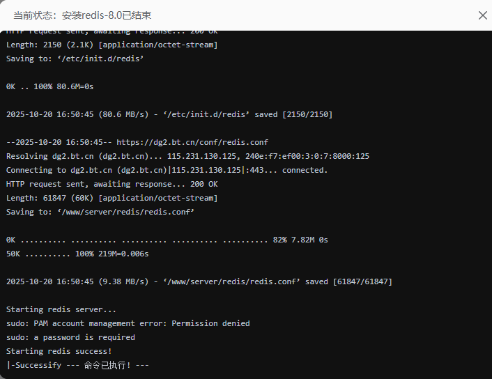
Task: Click the 'Starting redis server...' line
Action: click(x=61, y=309)
